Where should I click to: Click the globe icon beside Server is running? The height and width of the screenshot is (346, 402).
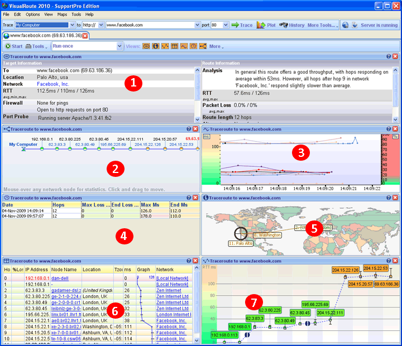[x=346, y=25]
